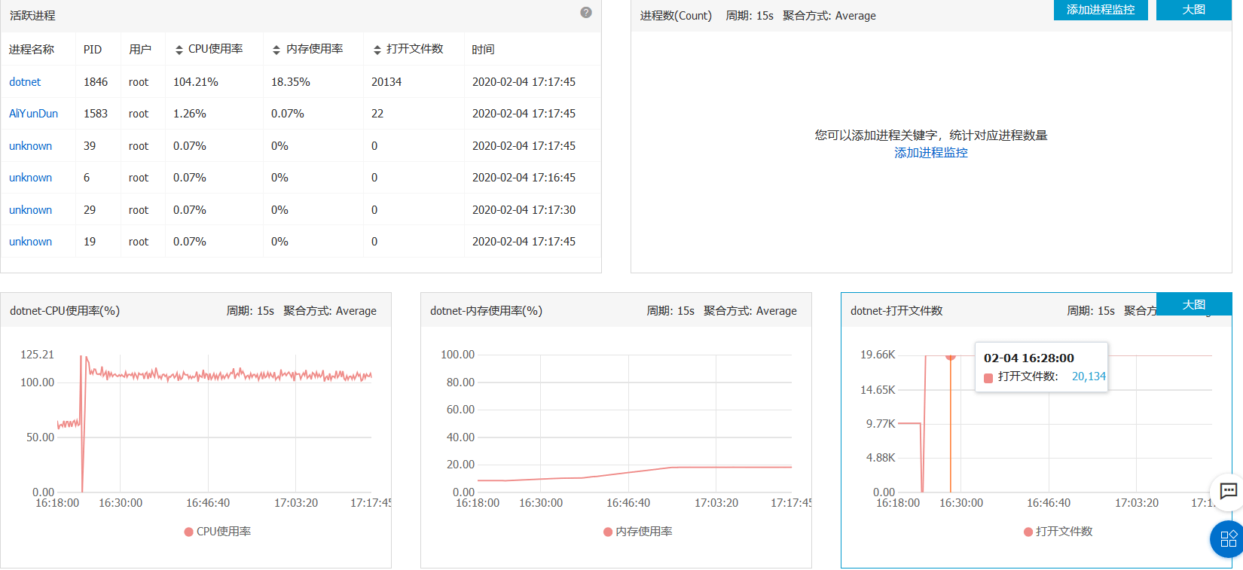
Task: Select the 1.26% CPU value
Action: pos(190,114)
